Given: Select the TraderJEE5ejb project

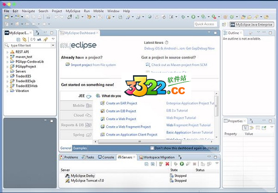Looking at the screenshot, I should point(25,81).
